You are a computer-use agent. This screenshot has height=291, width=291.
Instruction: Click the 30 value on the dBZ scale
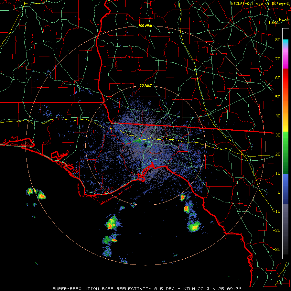[x=278, y=135]
